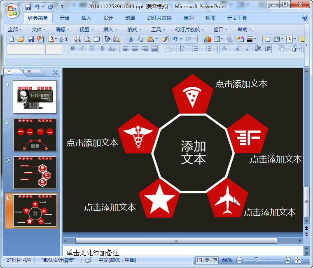Fit slide to current window

[298, 260]
